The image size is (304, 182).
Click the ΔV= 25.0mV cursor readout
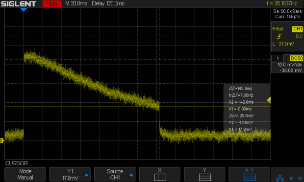[x=241, y=115]
